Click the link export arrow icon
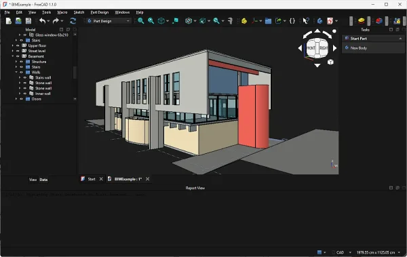The image size is (407, 257). pyautogui.click(x=278, y=21)
